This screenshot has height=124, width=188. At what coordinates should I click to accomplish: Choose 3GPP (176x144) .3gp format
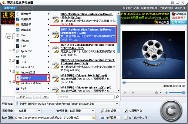84,19
